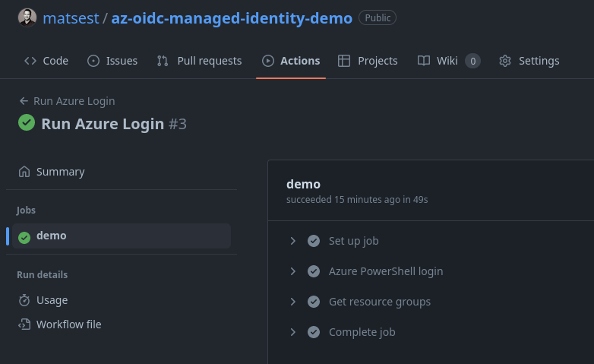Click Complete job success check icon
Viewport: 594px width, 364px height.
pos(314,332)
